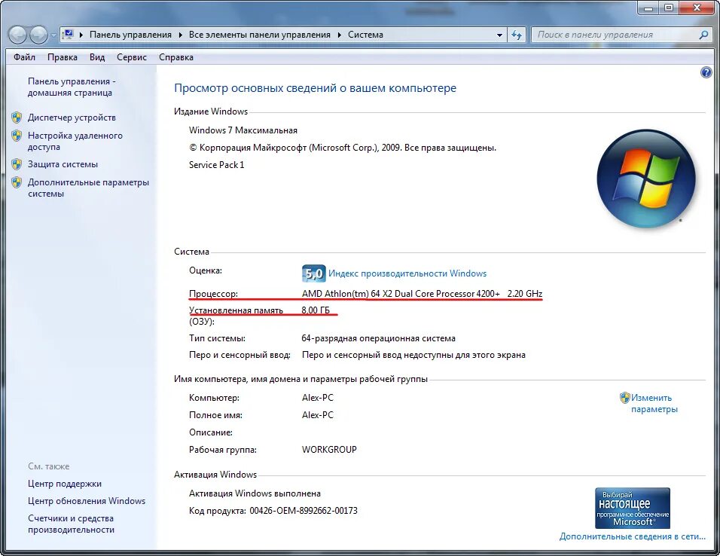Viewport: 720px width, 556px height.
Task: Select Все элементы панели управления breadcrumb
Action: click(x=259, y=35)
